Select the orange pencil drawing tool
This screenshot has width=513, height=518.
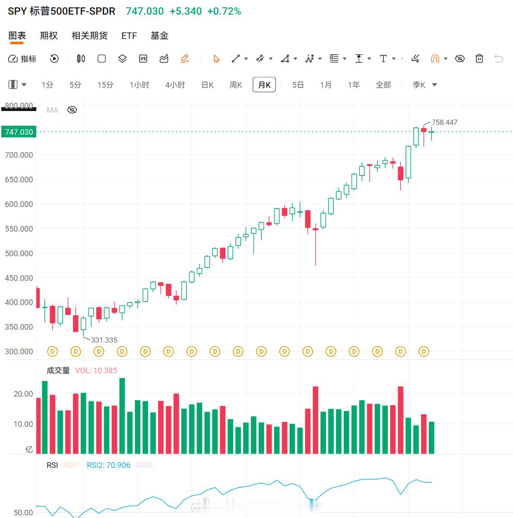point(185,59)
